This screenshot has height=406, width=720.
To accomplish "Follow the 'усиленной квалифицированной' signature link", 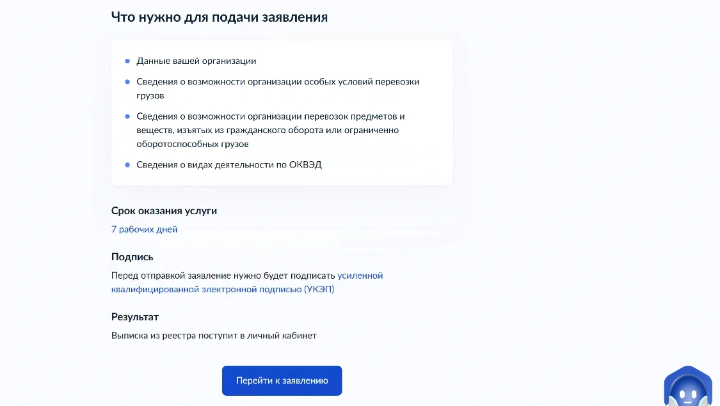I will [360, 276].
